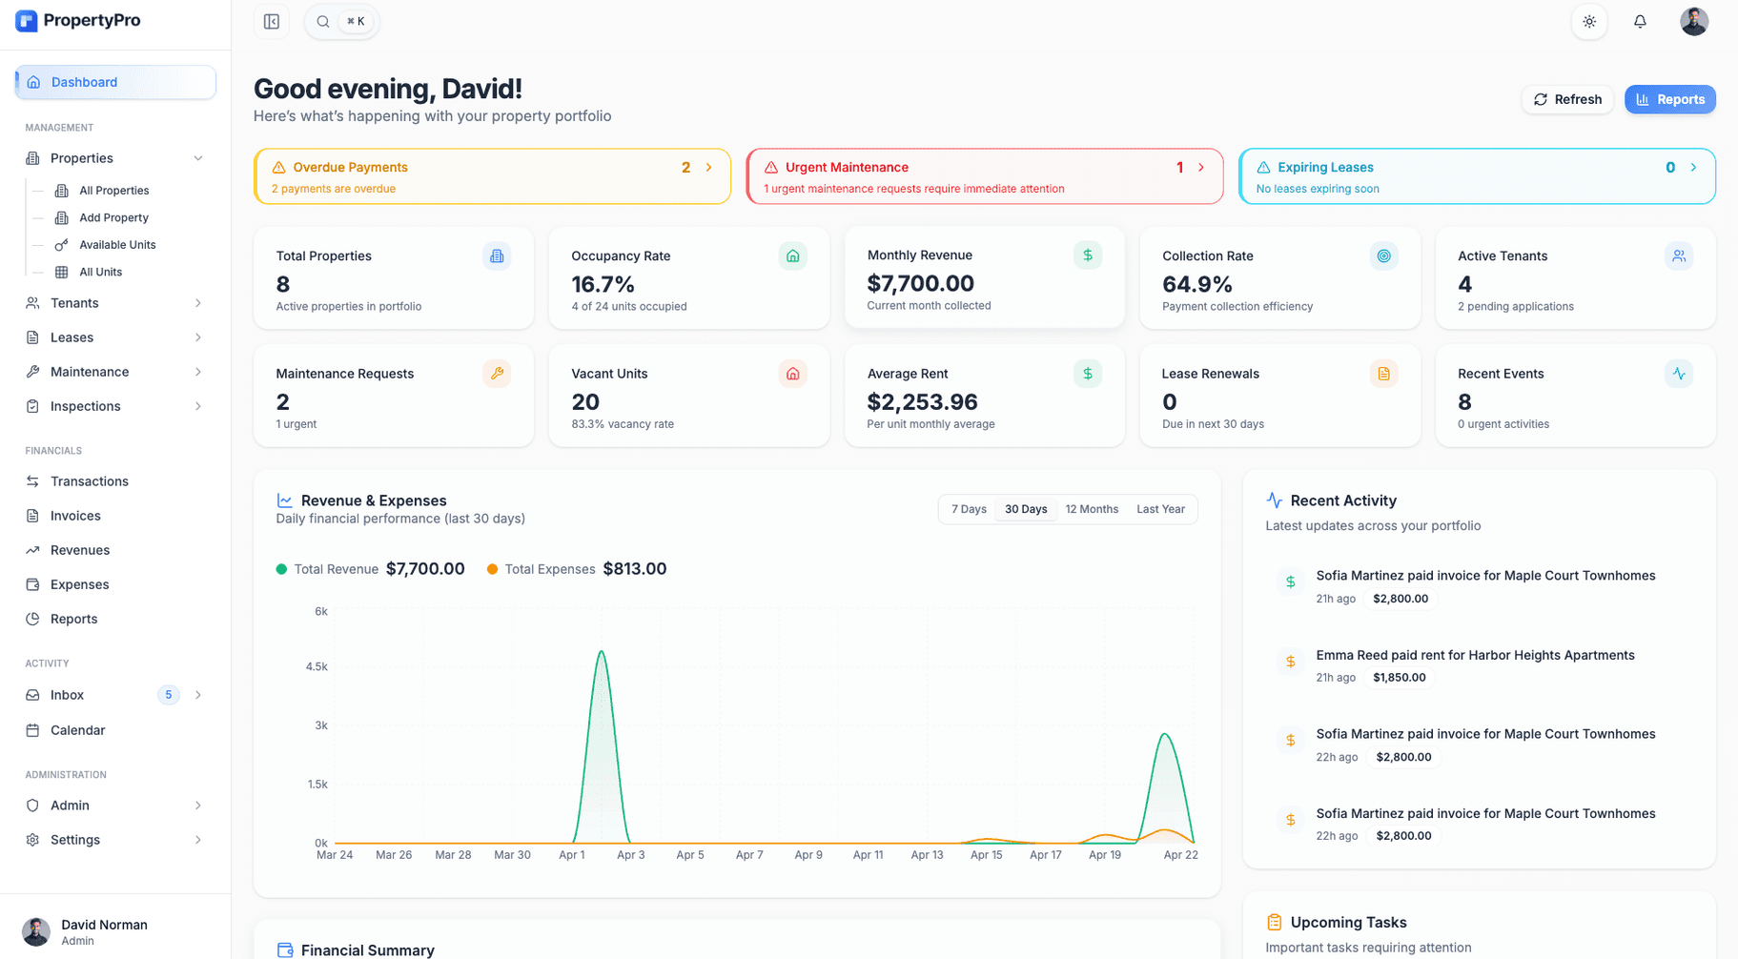The height and width of the screenshot is (959, 1738).
Task: Open the Overdue Payments alert card
Action: click(x=493, y=176)
